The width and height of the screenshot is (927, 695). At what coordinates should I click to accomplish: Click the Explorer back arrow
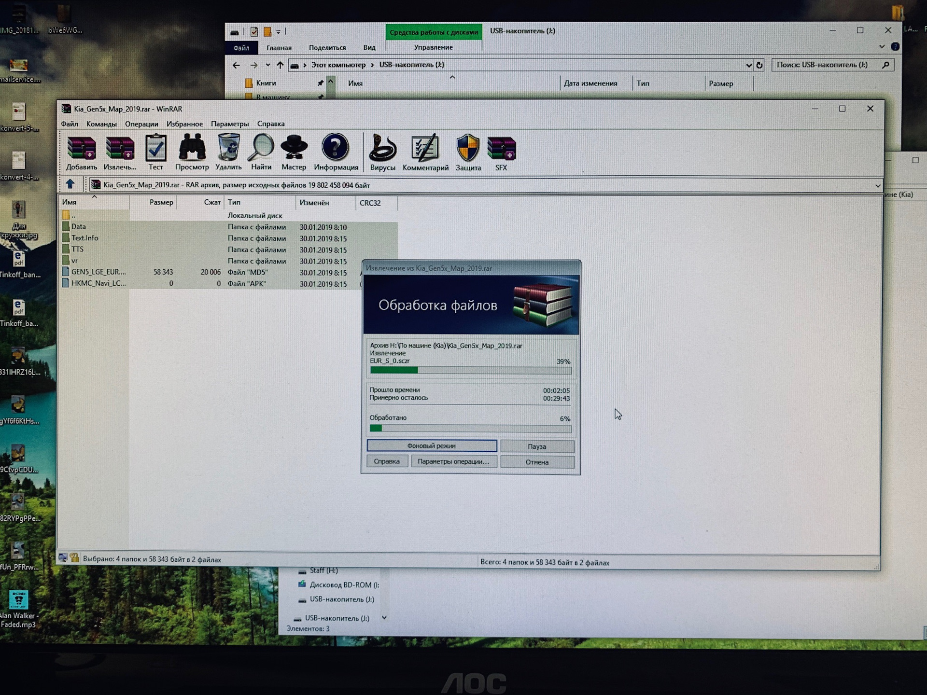click(236, 65)
